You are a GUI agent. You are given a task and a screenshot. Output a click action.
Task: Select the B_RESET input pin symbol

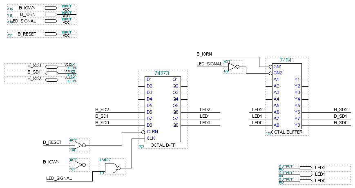[51, 34]
